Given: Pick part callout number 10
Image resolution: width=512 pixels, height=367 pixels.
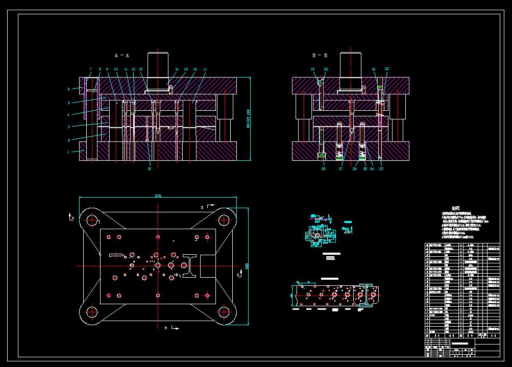Looking at the screenshot, I should pyautogui.click(x=116, y=69).
